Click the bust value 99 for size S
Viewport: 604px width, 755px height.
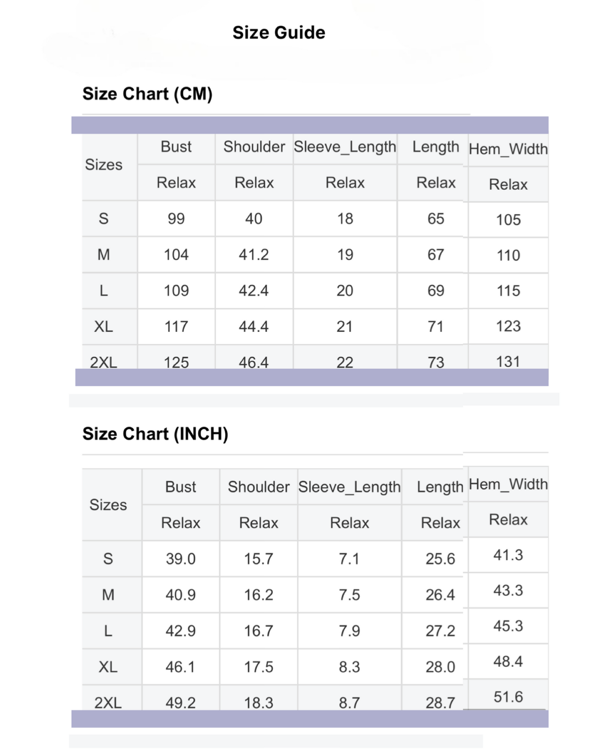tap(176, 219)
